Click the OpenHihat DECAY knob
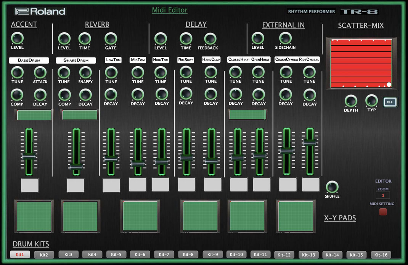 pyautogui.click(x=259, y=94)
